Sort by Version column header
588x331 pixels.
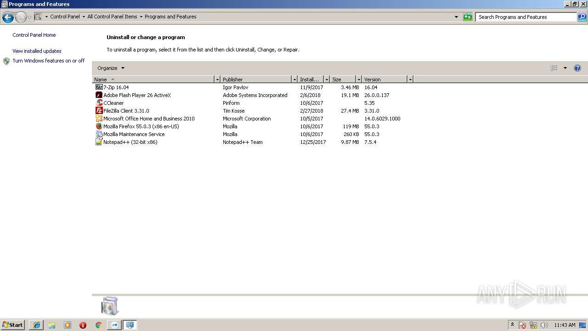[384, 80]
